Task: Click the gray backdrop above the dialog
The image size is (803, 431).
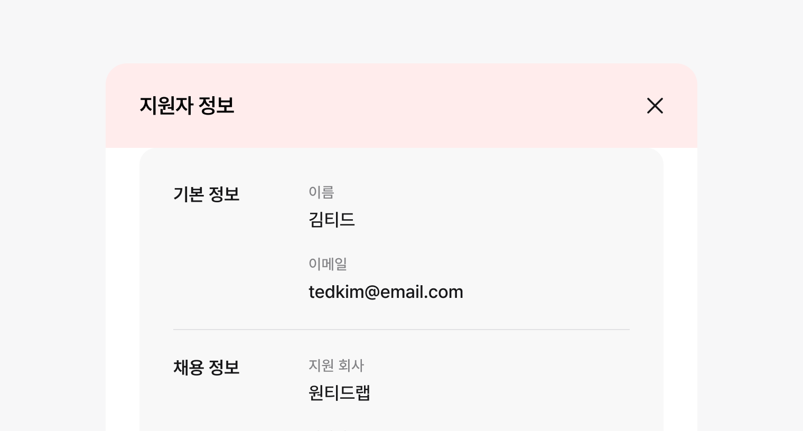Action: coord(401,32)
